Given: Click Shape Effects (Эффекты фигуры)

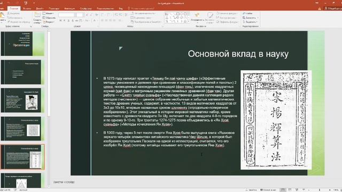Looking at the screenshot, I should (x=227, y=22).
